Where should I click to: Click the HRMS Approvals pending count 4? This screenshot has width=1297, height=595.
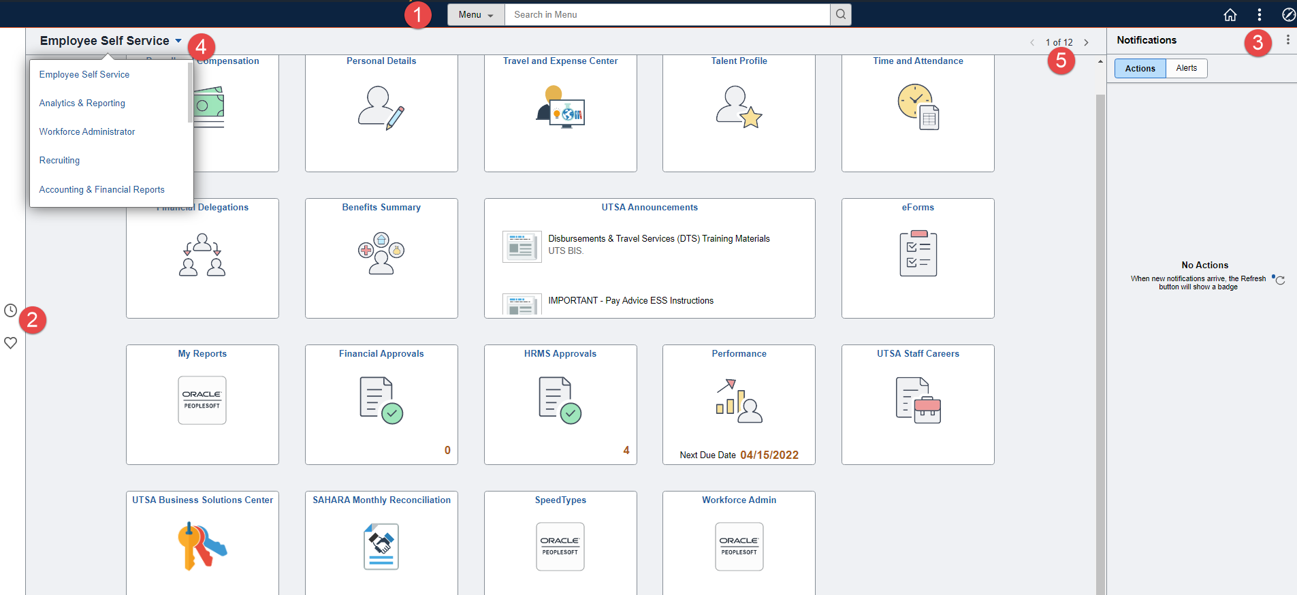point(626,450)
